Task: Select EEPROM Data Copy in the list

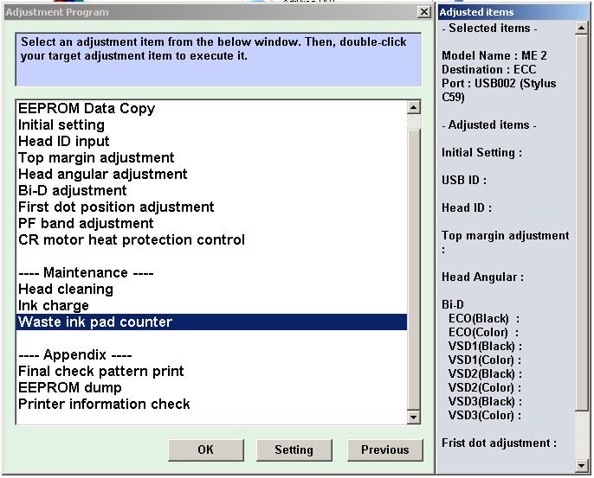Action: [x=211, y=109]
